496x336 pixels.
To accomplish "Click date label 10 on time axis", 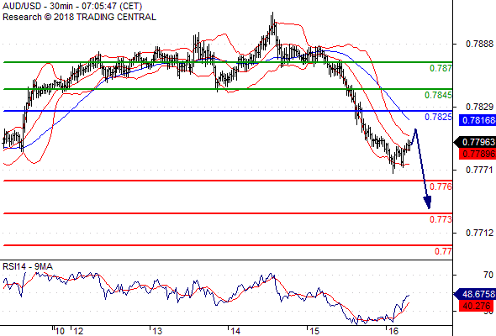I will (x=60, y=331).
